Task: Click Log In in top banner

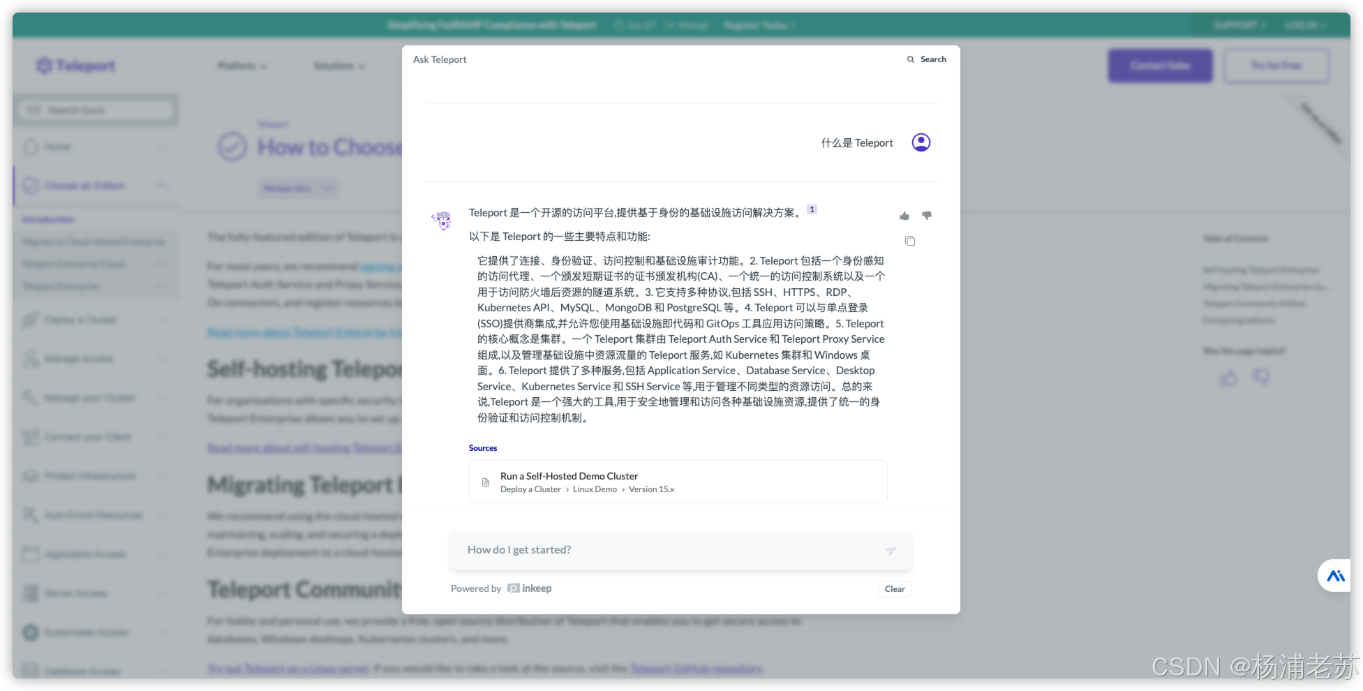Action: click(1305, 25)
